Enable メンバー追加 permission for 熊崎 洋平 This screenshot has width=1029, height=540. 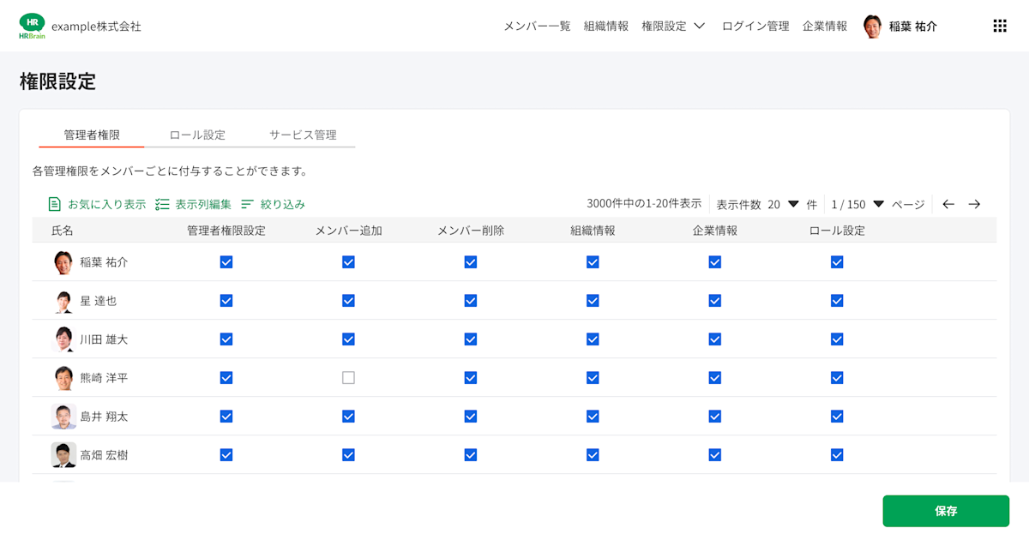click(348, 377)
